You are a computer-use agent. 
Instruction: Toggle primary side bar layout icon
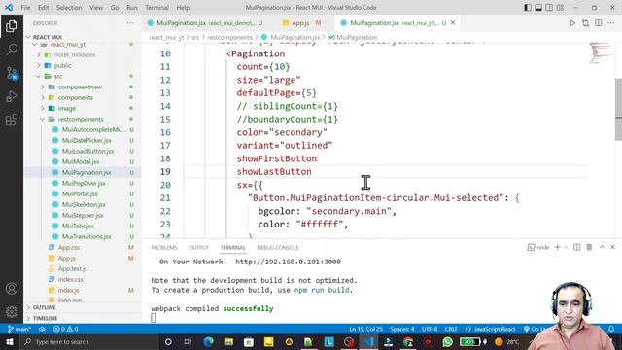point(528,8)
